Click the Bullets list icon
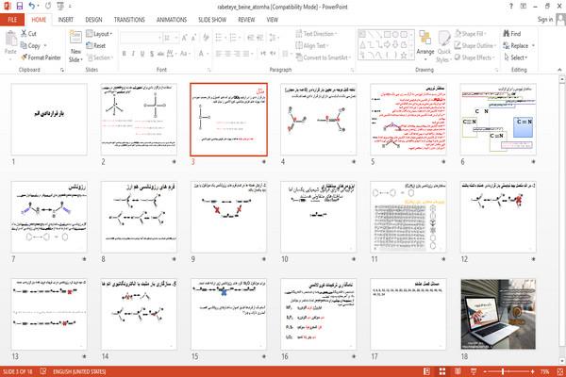The height and width of the screenshot is (377, 566). tap(219, 38)
